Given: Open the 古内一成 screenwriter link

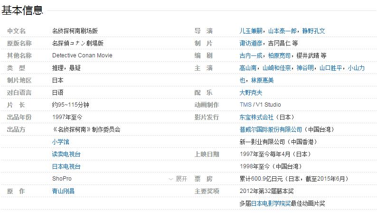Looking at the screenshot, I should [x=251, y=56].
